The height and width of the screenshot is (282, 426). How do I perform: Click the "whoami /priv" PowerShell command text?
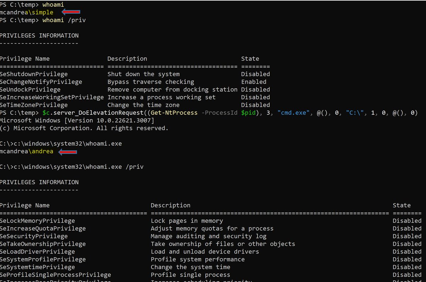pyautogui.click(x=64, y=20)
